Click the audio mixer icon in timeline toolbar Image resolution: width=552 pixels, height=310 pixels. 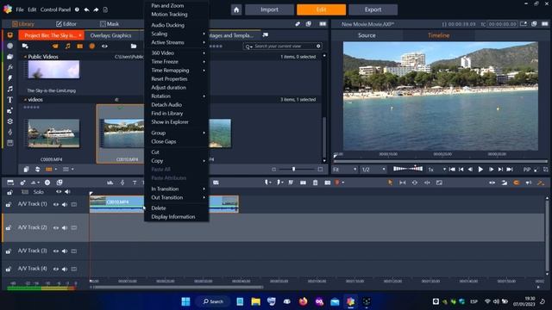pos(110,183)
